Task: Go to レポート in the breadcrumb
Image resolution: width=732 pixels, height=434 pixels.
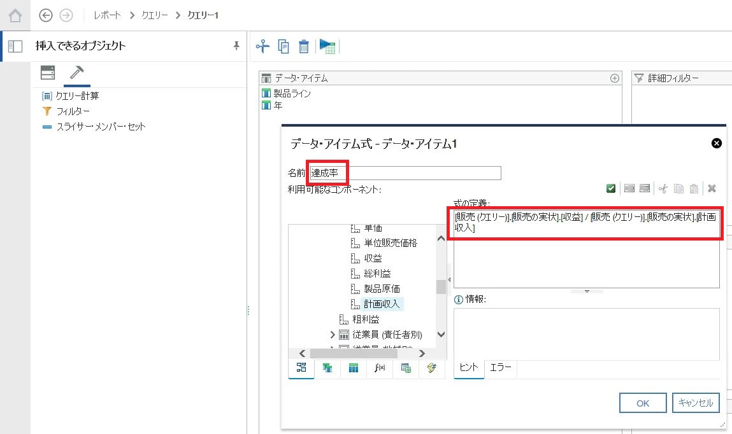Action: 107,15
